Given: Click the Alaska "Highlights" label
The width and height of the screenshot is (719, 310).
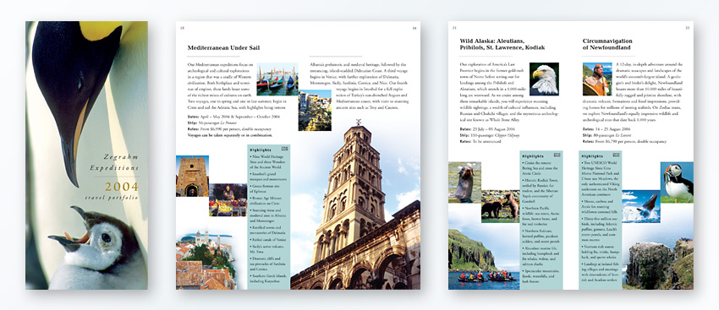Looking at the screenshot, I should (x=533, y=156).
